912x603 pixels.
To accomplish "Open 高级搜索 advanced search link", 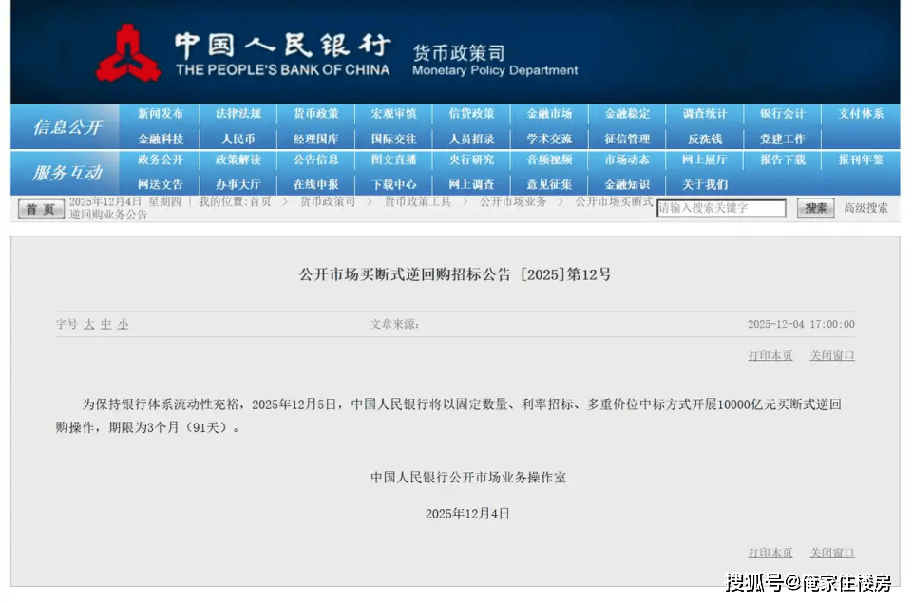I will [865, 208].
